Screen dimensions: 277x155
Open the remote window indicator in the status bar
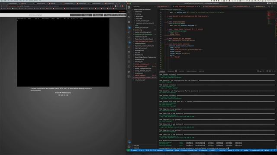[128, 150]
